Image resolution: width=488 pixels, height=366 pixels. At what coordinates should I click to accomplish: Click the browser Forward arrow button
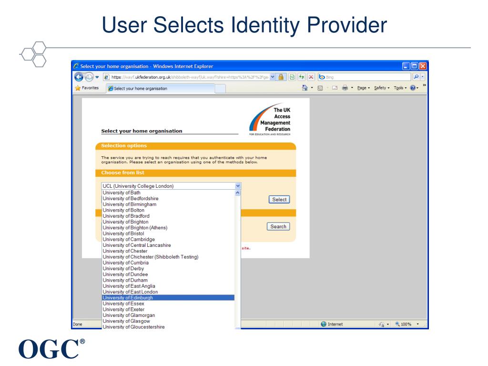(x=89, y=77)
